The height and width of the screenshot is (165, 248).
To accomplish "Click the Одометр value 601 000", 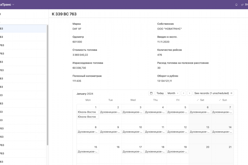I will pos(77,42).
